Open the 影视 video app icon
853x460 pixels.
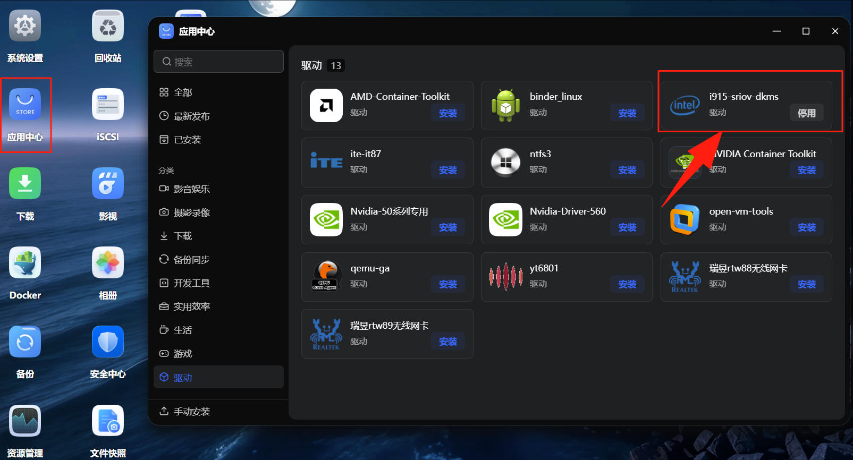pos(108,184)
